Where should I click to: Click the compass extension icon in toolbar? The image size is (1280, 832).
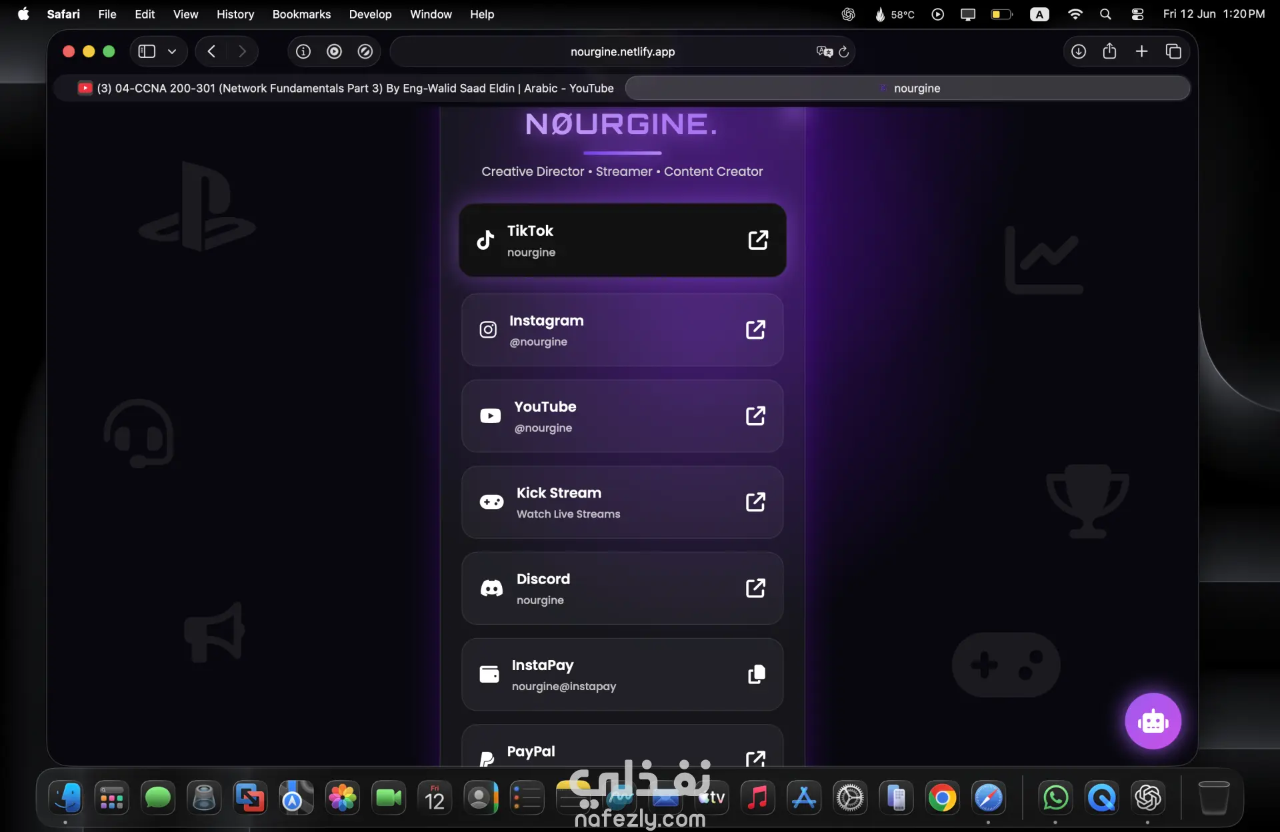365,51
